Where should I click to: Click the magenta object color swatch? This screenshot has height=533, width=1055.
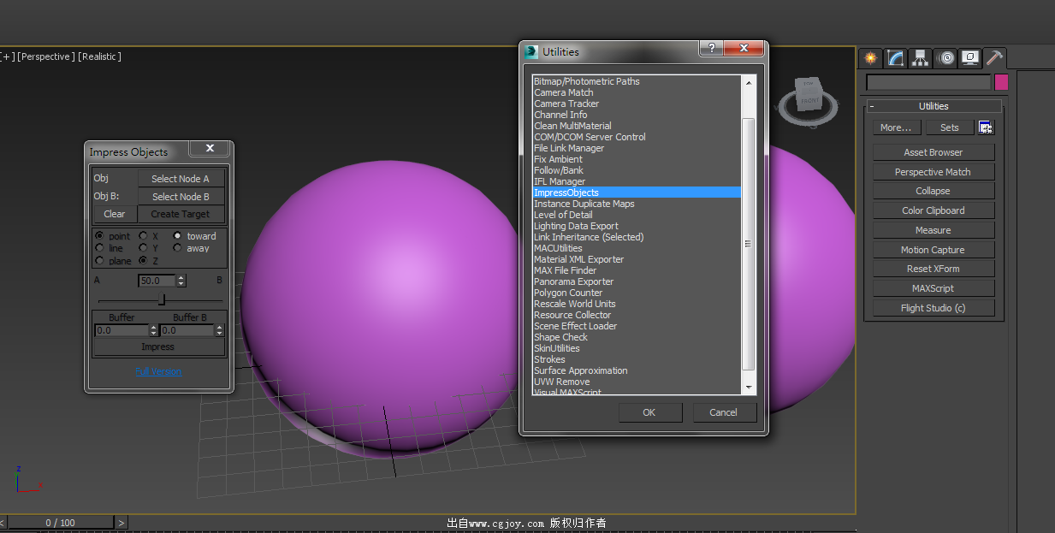pyautogui.click(x=1001, y=82)
